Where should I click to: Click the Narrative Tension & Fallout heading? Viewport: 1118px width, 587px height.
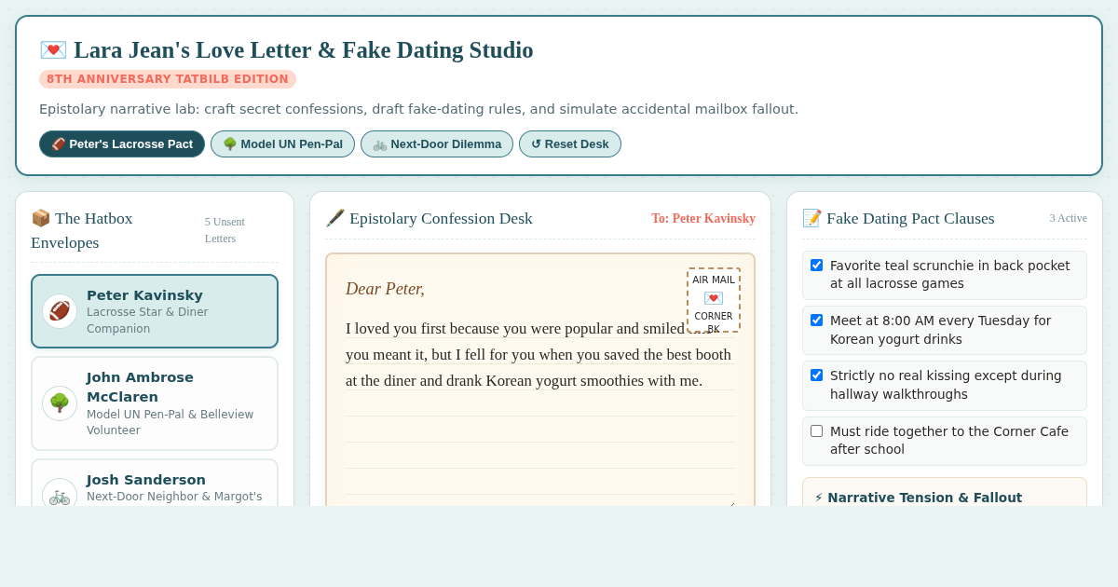(924, 498)
